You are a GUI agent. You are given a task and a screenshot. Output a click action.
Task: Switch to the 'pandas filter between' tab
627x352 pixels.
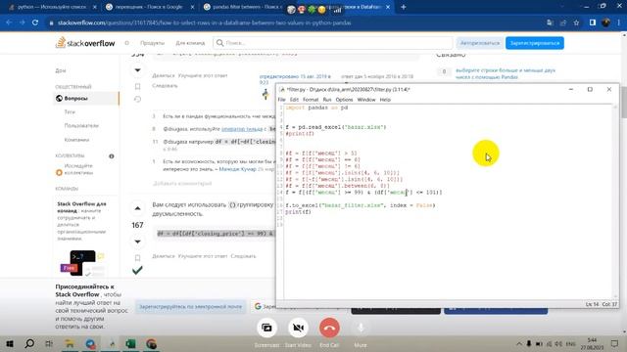point(245,7)
